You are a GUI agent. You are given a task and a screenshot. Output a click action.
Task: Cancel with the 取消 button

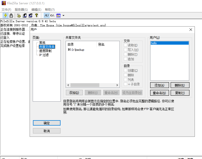pyautogui.click(x=47, y=131)
